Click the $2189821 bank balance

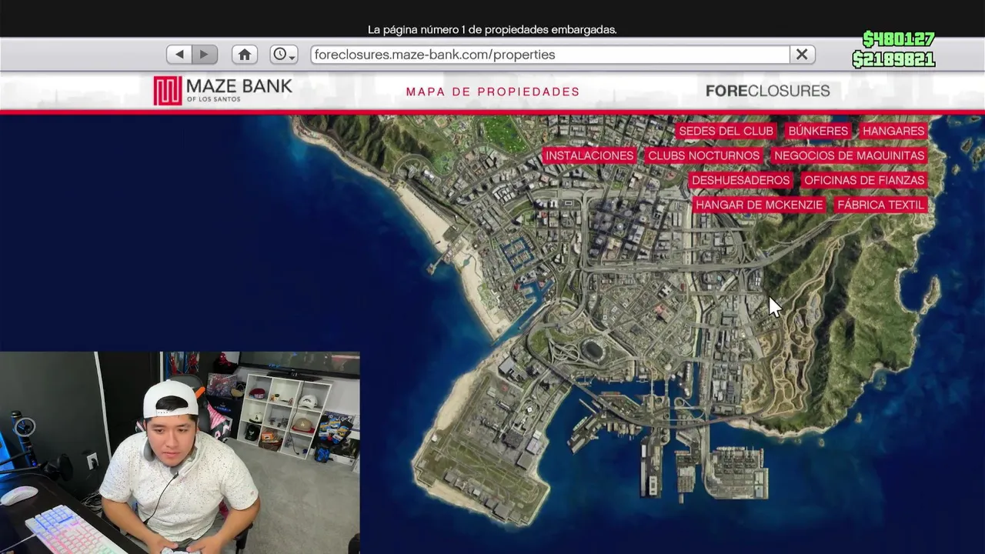(x=893, y=59)
